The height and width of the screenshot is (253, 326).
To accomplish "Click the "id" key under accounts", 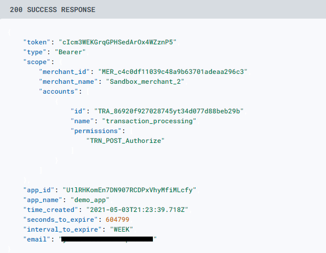I will 78,111.
